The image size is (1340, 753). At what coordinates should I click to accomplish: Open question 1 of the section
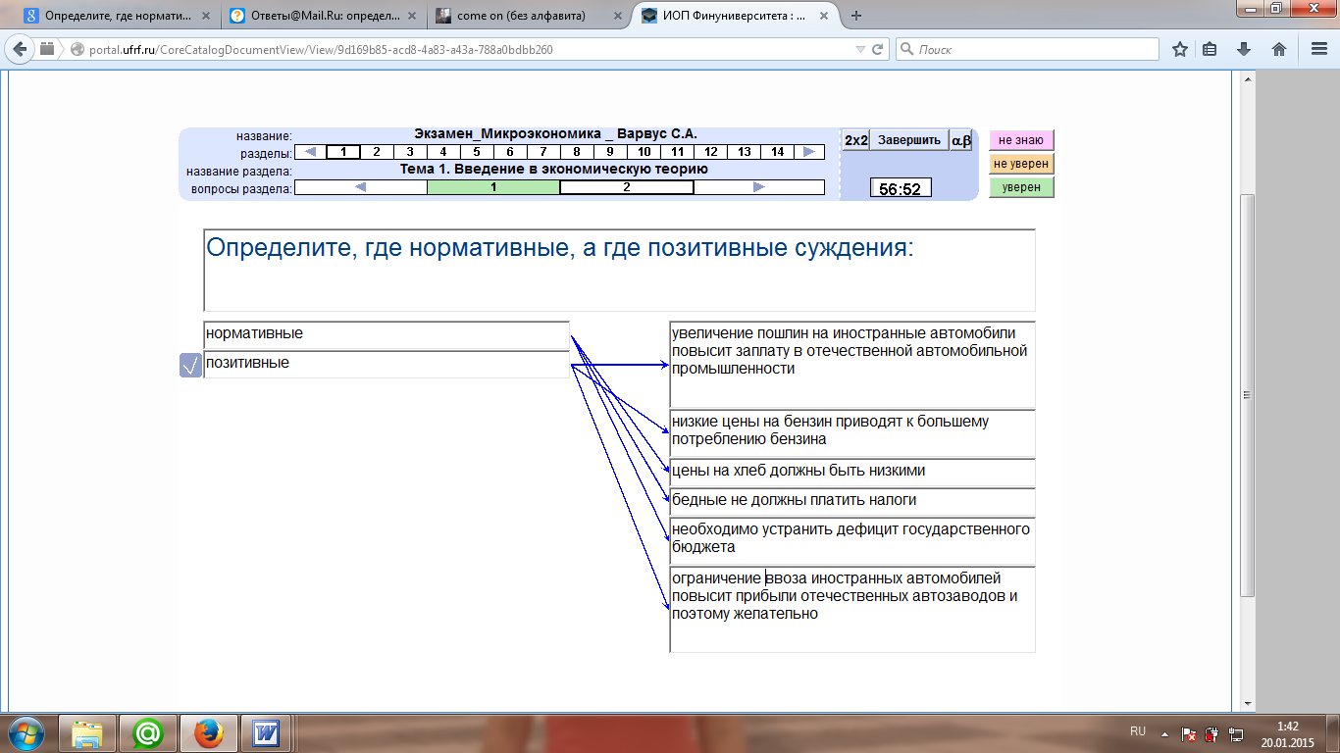pyautogui.click(x=493, y=187)
